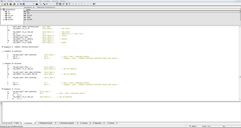Click the New block toolbar icon
The width and height of the screenshot is (241, 128).
pos(2,4)
